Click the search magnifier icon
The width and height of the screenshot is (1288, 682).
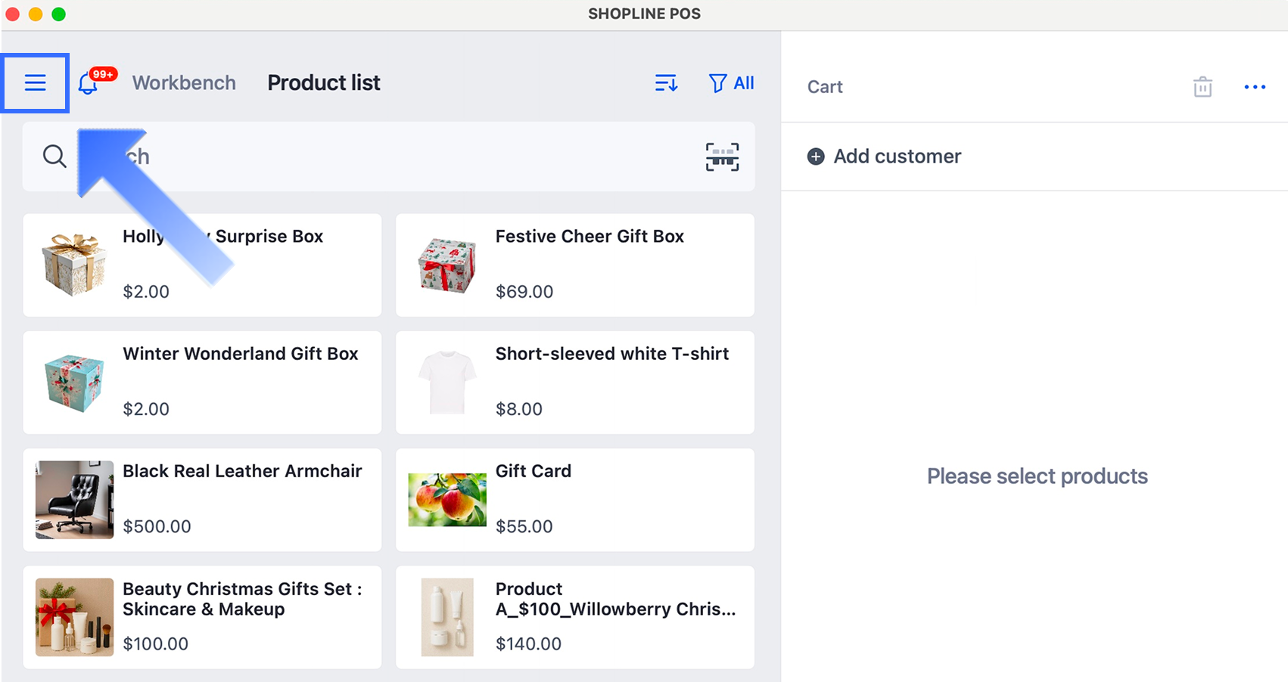pyautogui.click(x=54, y=157)
